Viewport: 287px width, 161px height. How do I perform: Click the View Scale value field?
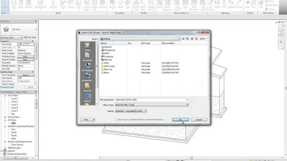click(25, 44)
